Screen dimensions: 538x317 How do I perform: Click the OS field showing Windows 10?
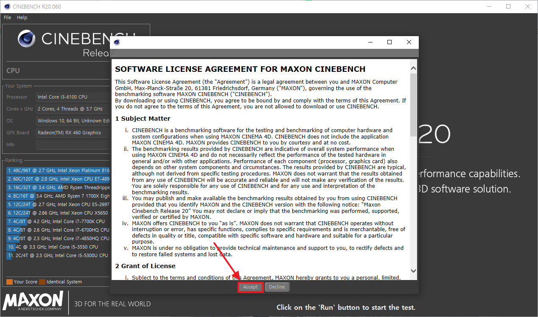pyautogui.click(x=73, y=121)
